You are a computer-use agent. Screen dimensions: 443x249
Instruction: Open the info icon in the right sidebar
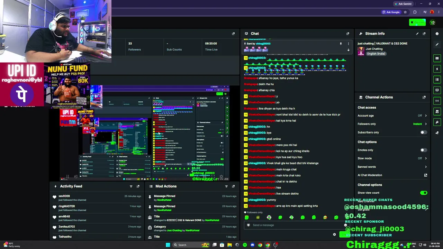437,34
